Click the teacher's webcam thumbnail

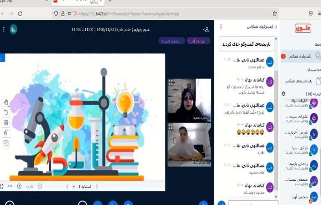pos(189,100)
